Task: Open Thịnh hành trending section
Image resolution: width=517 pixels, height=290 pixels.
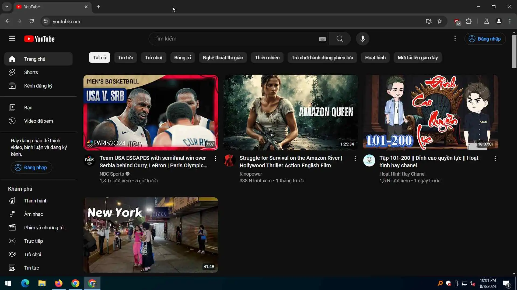Action: [x=36, y=201]
